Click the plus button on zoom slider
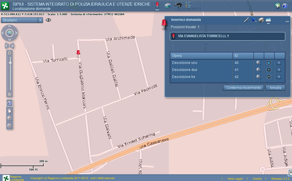This screenshot has width=292, height=181. 10,53
